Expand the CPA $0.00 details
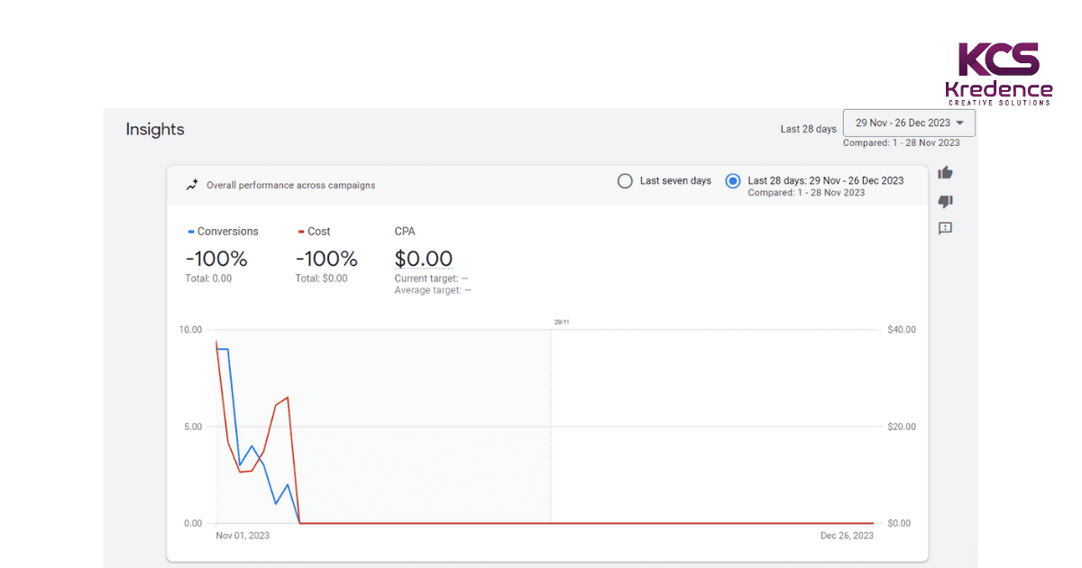Screen dimensions: 1082x568 tap(424, 259)
